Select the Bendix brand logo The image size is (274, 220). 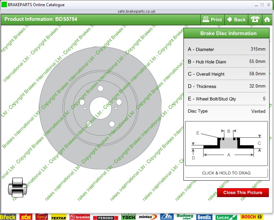(x=204, y=217)
